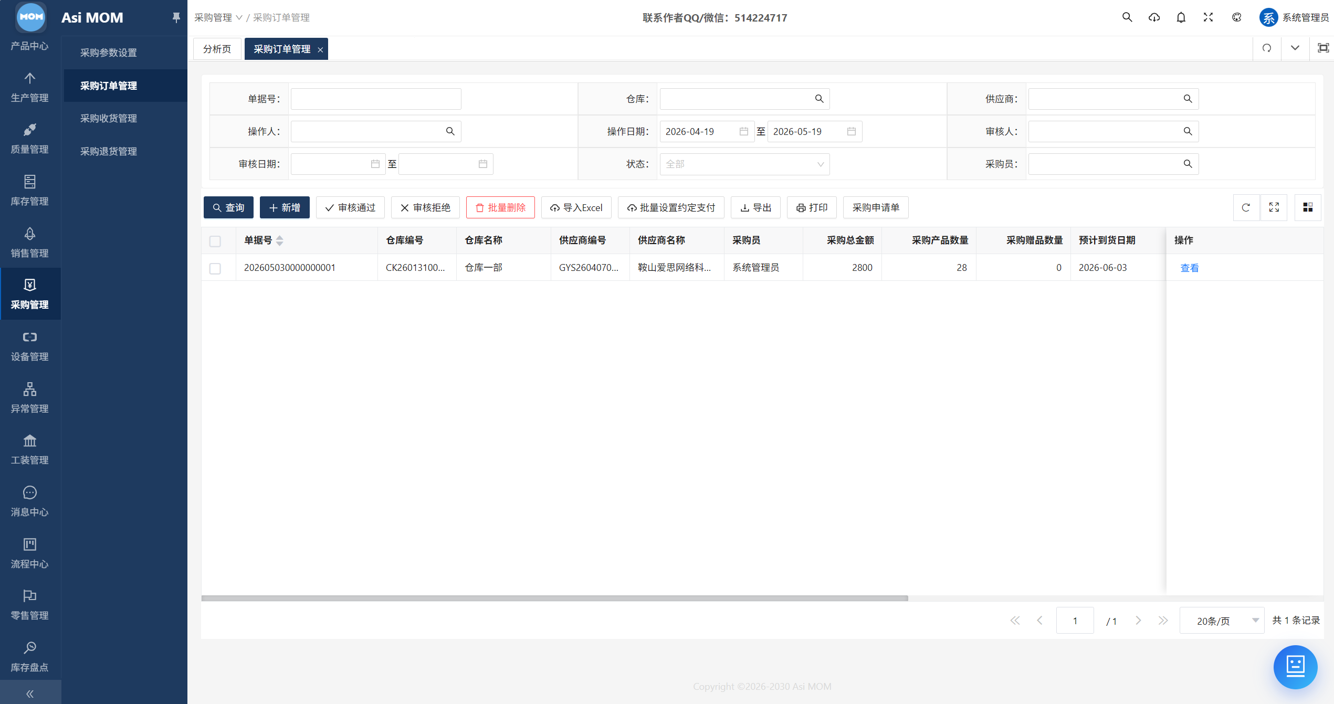
Task: Open 设备管理 module
Action: click(30, 346)
